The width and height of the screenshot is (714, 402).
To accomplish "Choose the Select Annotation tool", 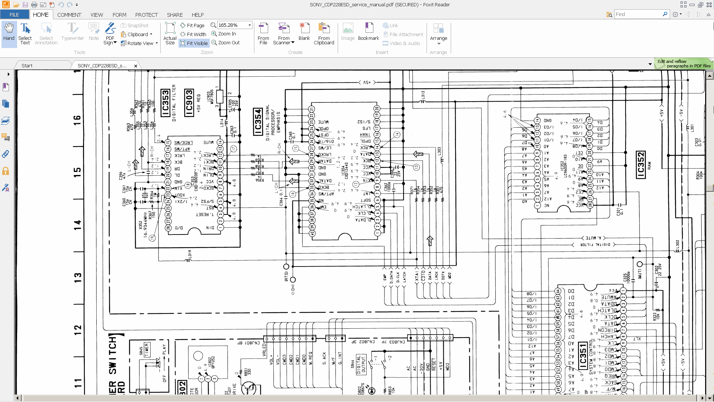I will click(46, 33).
